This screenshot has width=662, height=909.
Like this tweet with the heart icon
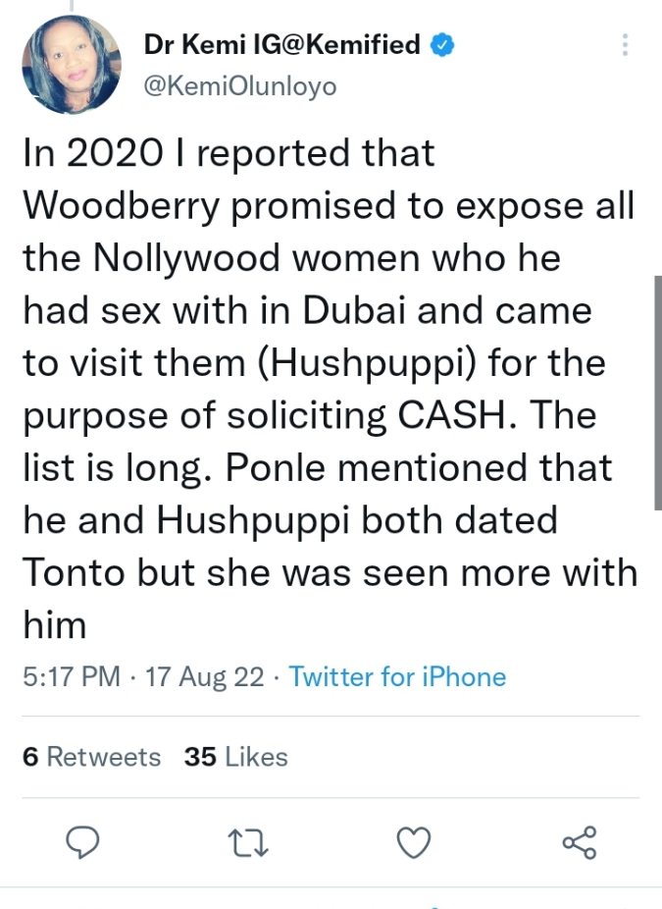(x=413, y=842)
